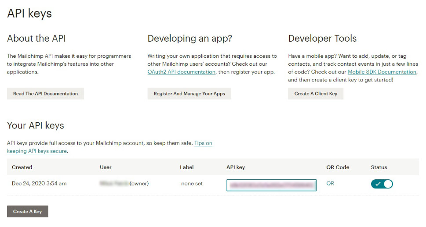
Task: Click the Status column header
Action: coord(379,167)
